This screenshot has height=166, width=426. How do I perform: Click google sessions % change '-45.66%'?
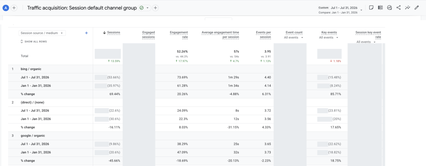114,161
